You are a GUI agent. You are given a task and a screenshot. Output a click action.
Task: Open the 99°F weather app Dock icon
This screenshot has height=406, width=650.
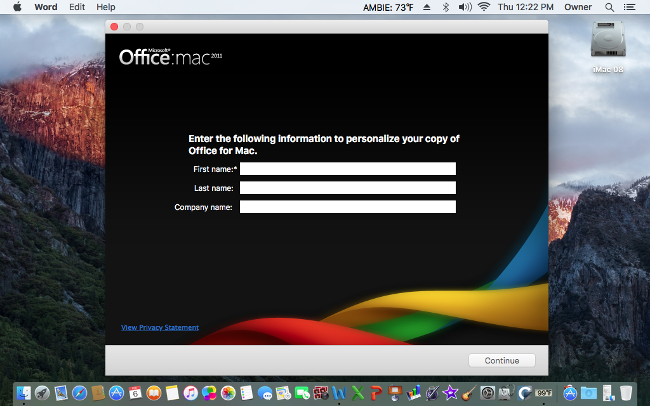pos(543,392)
